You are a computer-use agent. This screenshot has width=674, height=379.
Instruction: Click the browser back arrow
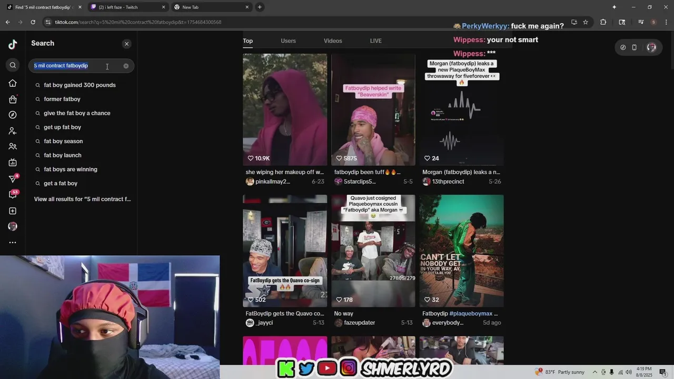(x=8, y=22)
